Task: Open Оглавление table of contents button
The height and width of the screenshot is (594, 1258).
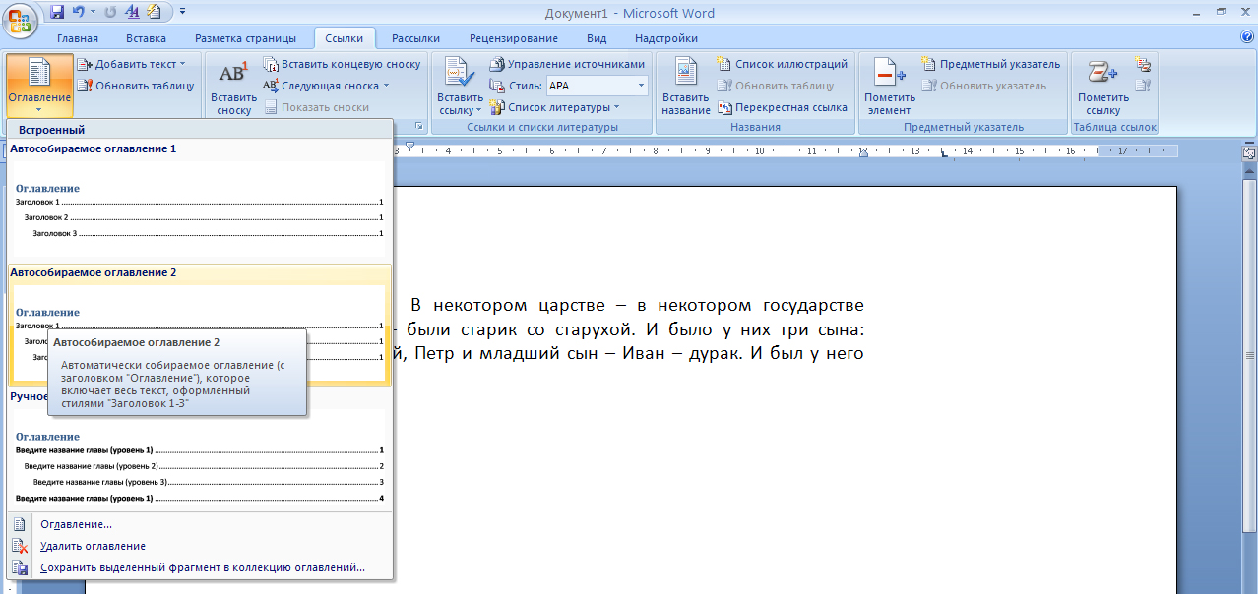Action: click(x=39, y=86)
